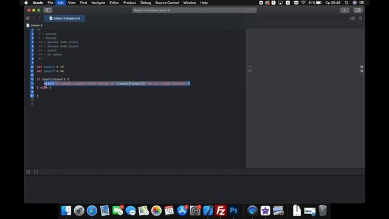Open the File menu
389x219 pixels.
pyautogui.click(x=50, y=2)
